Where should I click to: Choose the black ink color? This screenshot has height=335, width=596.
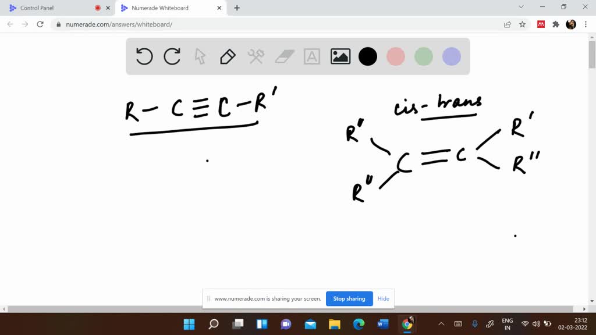pyautogui.click(x=368, y=56)
